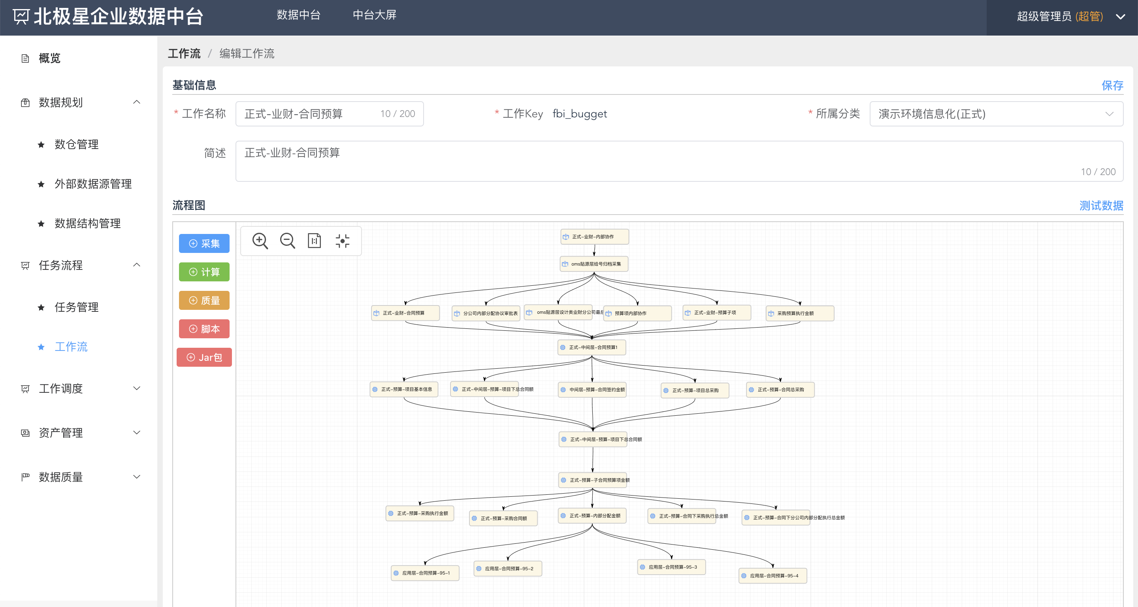The image size is (1138, 607).
Task: Select the 应用层-合同预算-95-4 node
Action: 772,576
